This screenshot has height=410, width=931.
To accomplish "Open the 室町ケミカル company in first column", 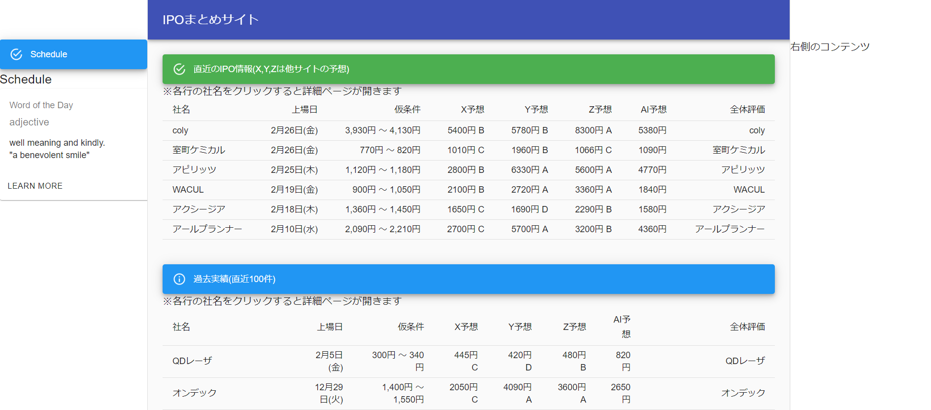I will click(199, 150).
